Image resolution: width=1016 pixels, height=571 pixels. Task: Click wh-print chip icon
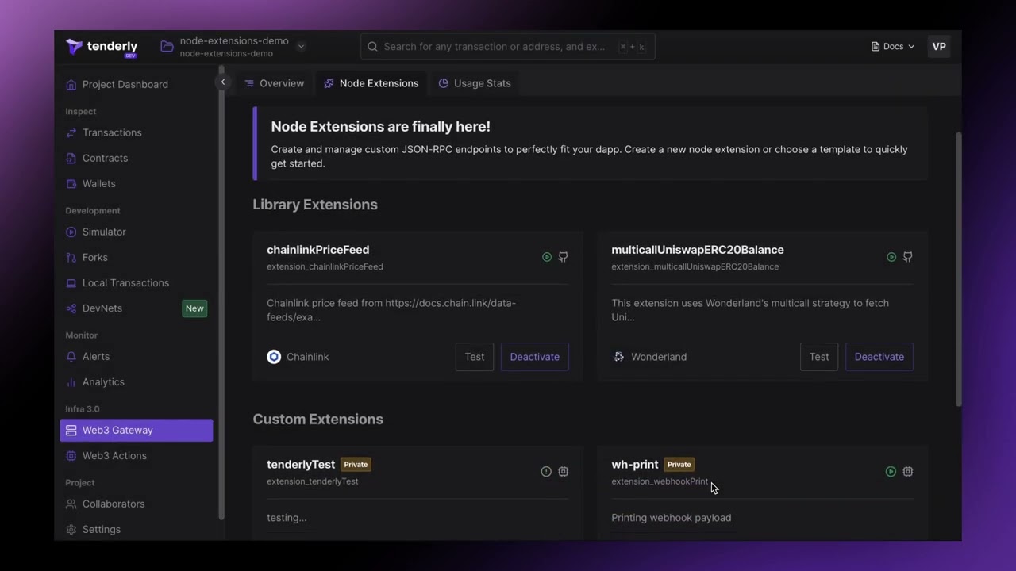coord(908,472)
